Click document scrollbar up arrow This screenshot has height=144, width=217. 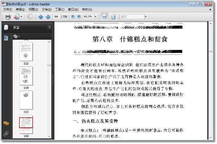[210, 23]
